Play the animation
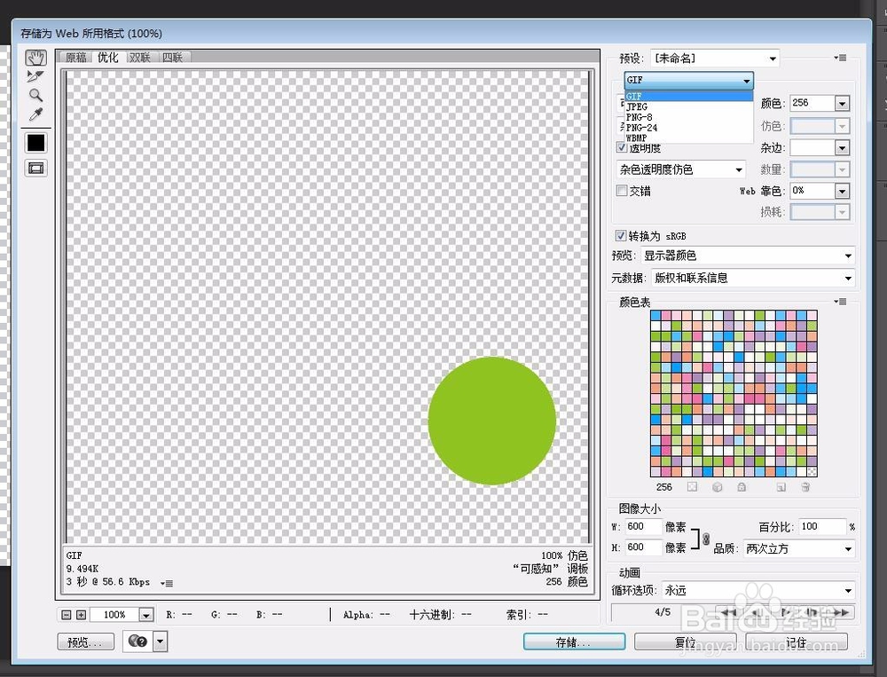Image resolution: width=887 pixels, height=677 pixels. 785,612
